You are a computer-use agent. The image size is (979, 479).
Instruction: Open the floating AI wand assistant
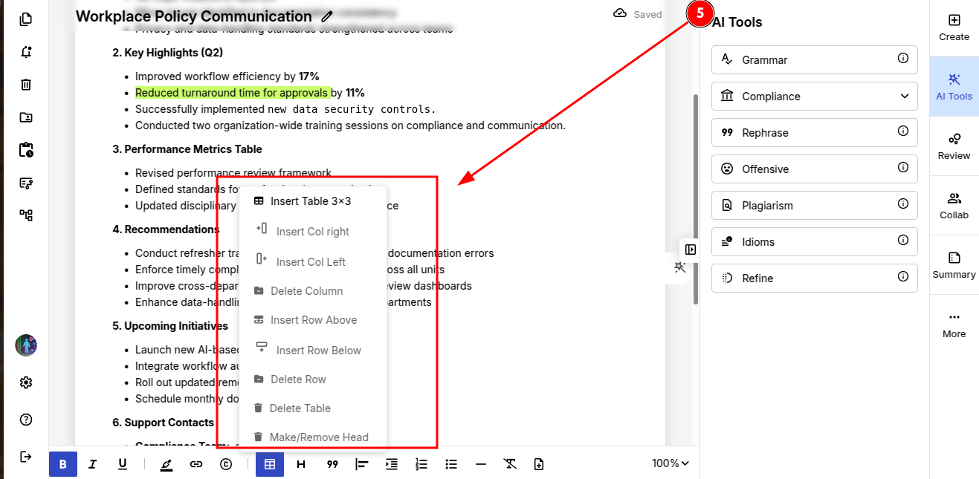pyautogui.click(x=679, y=267)
